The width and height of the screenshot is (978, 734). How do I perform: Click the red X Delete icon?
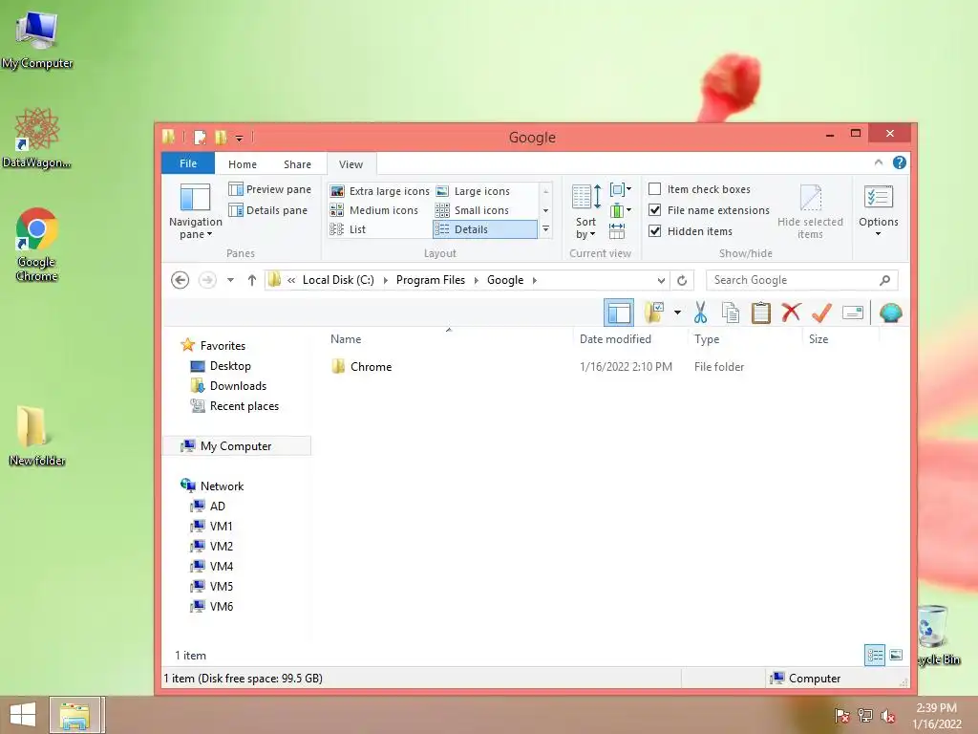791,313
